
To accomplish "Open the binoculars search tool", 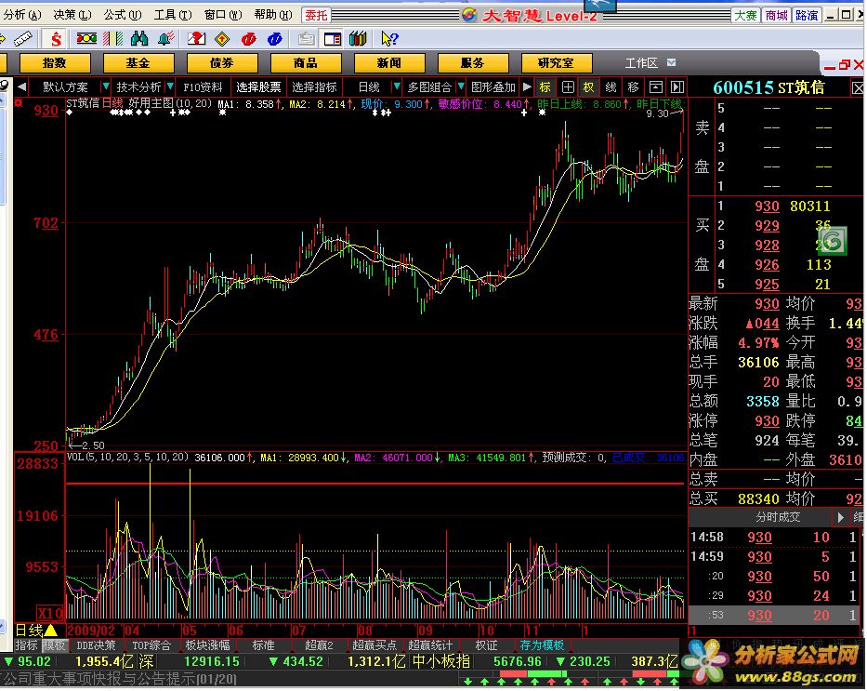I will click(x=139, y=39).
